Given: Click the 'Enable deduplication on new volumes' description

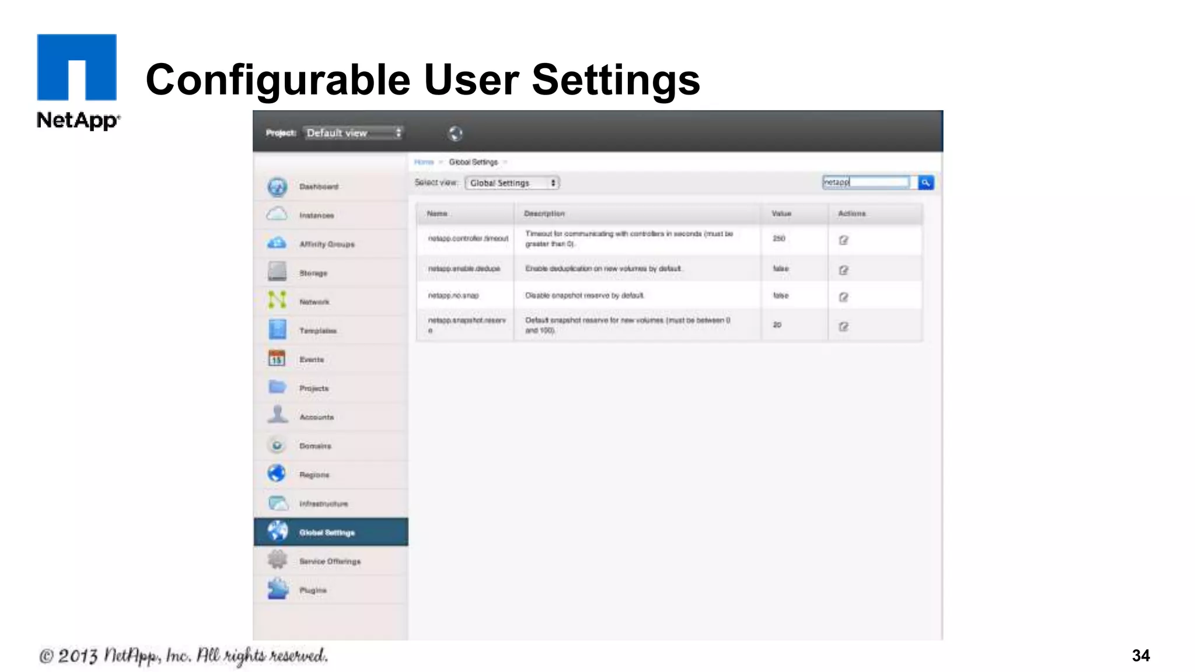Looking at the screenshot, I should (603, 269).
